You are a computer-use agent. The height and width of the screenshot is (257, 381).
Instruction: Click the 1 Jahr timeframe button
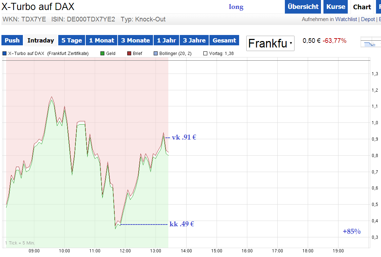tap(166, 40)
